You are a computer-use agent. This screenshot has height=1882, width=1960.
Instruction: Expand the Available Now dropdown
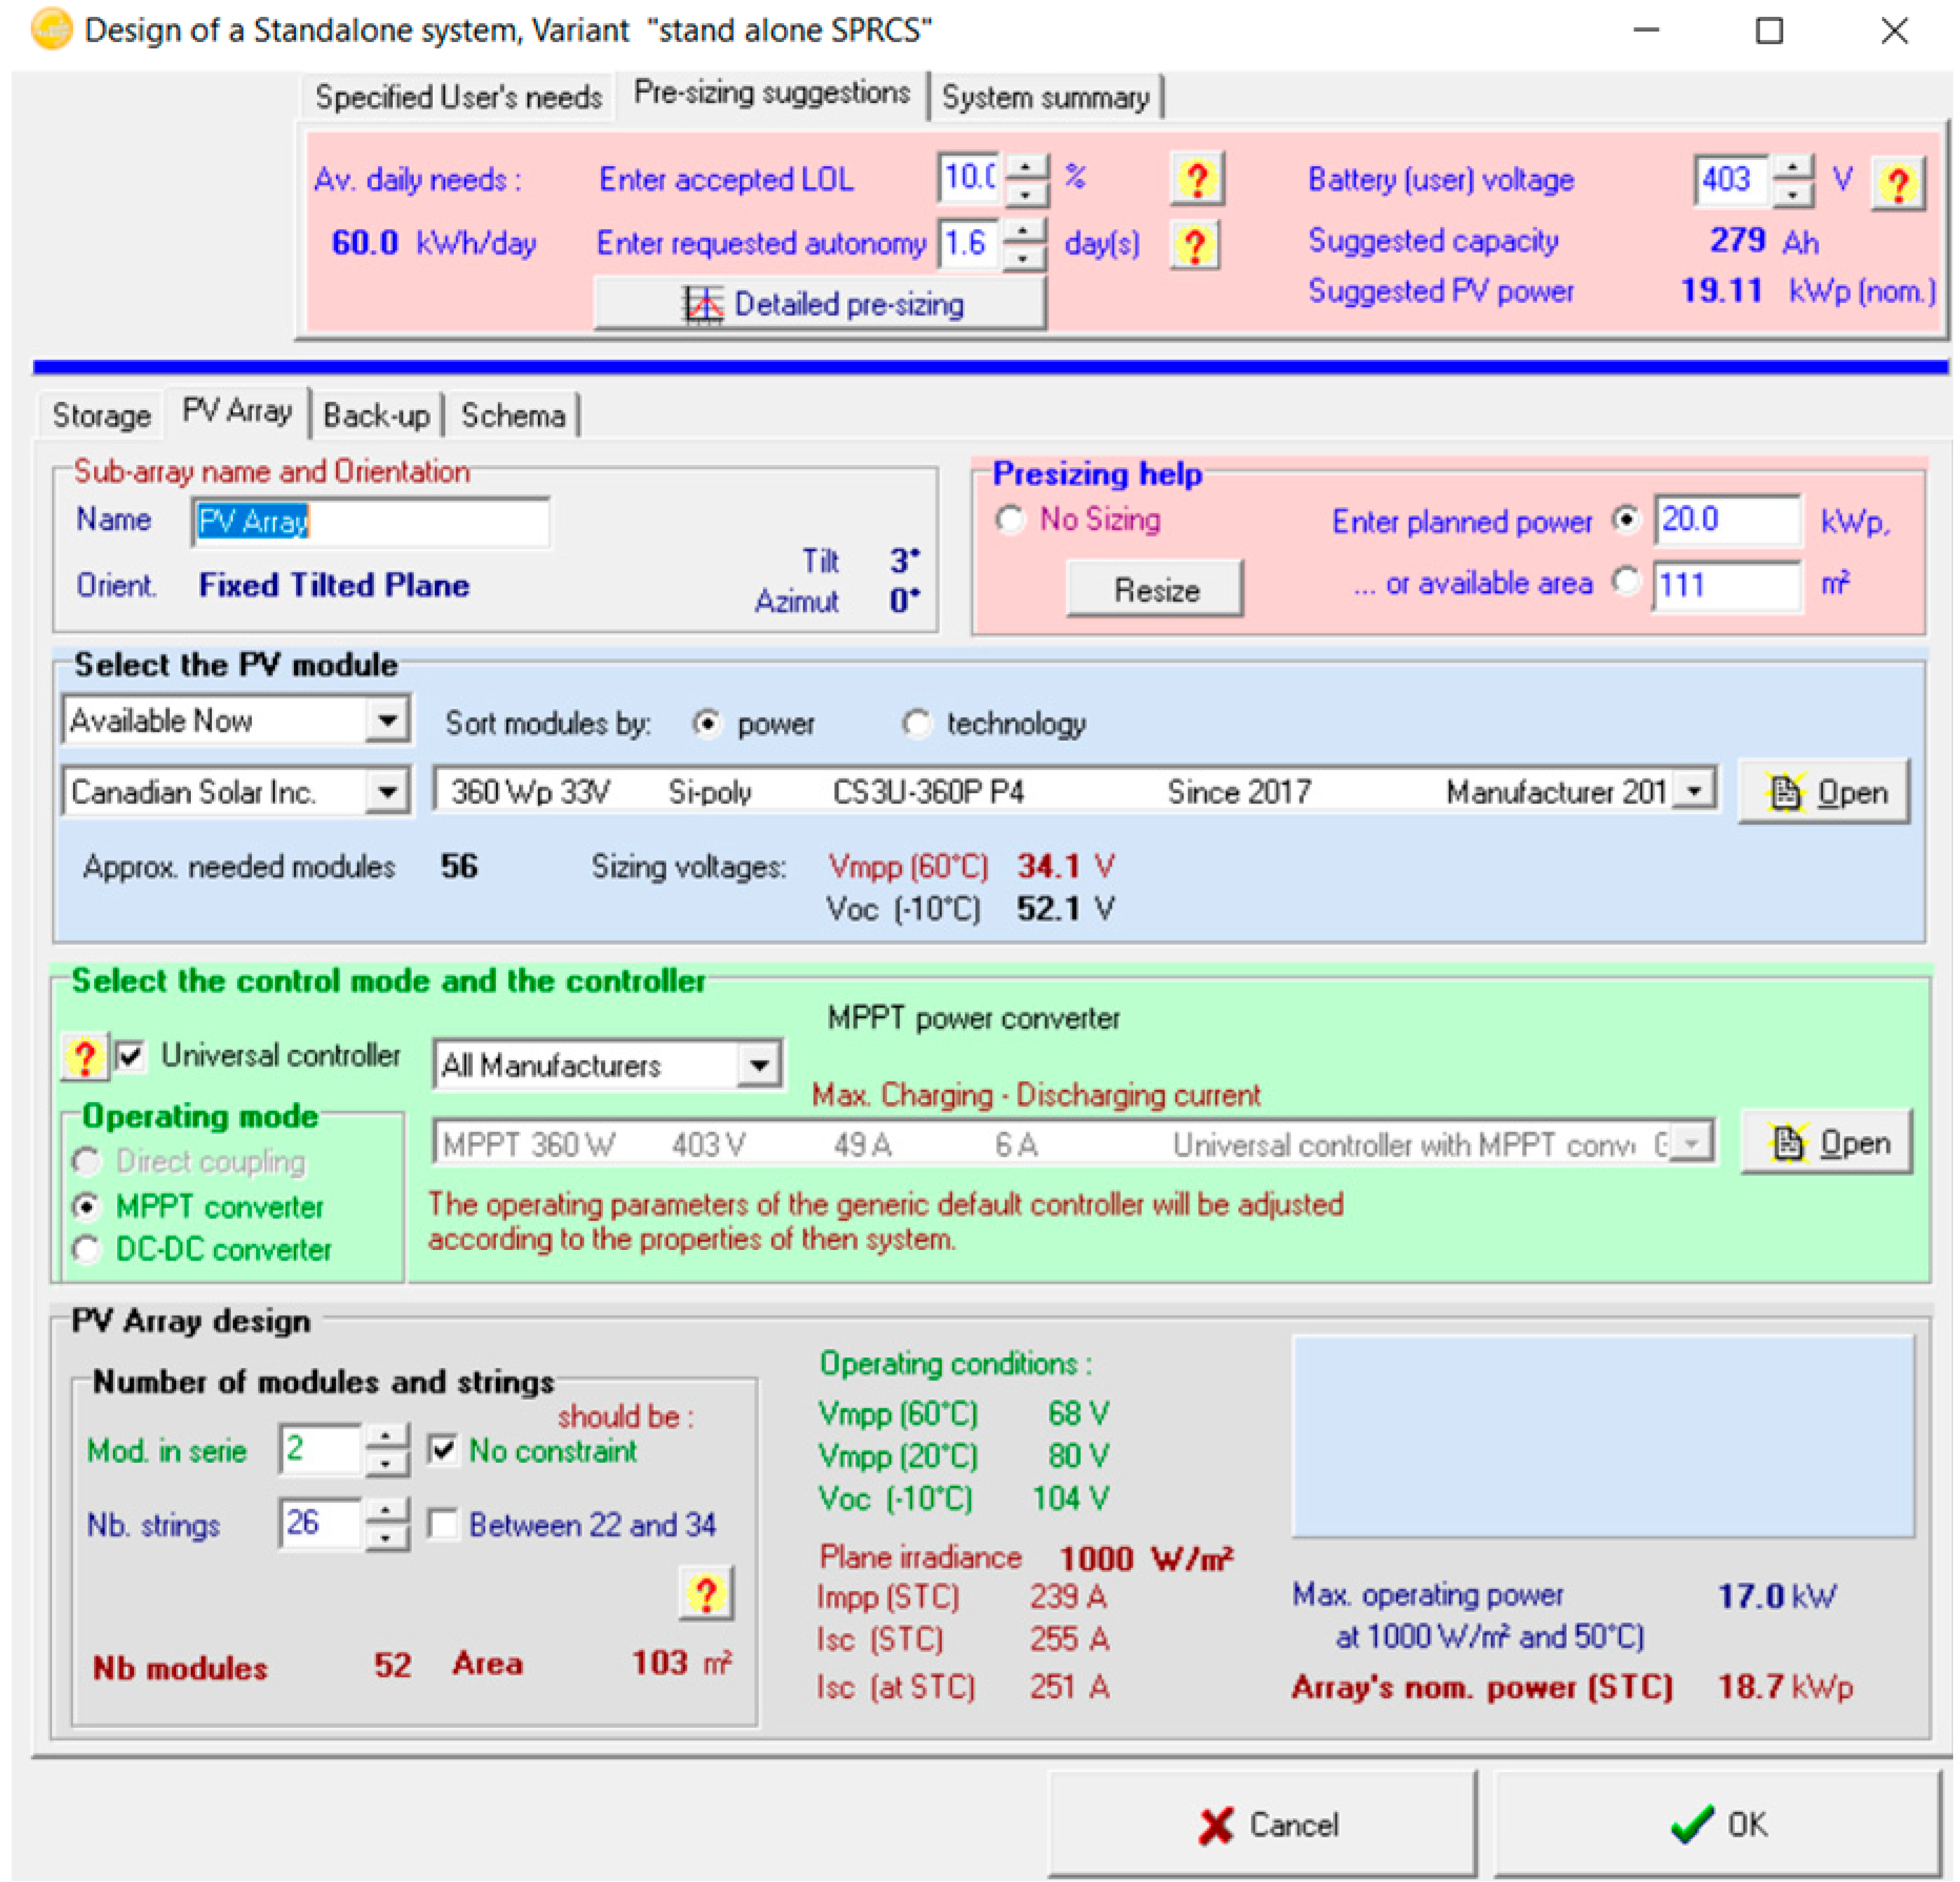pyautogui.click(x=387, y=720)
